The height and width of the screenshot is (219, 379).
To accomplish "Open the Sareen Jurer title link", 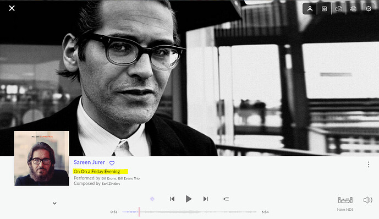I will [89, 162].
